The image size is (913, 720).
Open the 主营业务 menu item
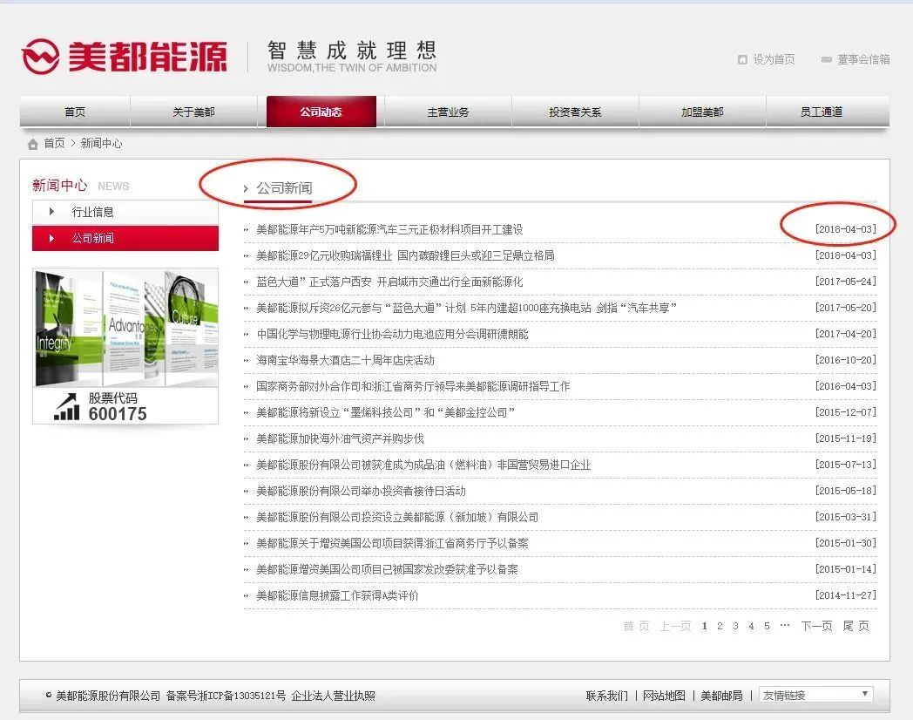tap(448, 112)
